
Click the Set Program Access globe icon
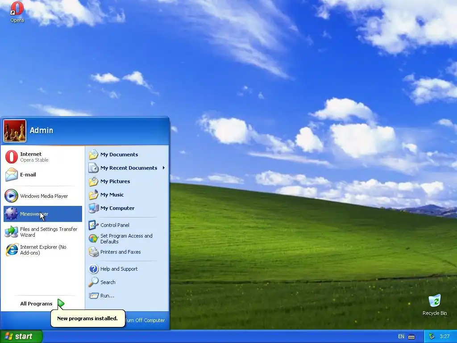coord(94,238)
